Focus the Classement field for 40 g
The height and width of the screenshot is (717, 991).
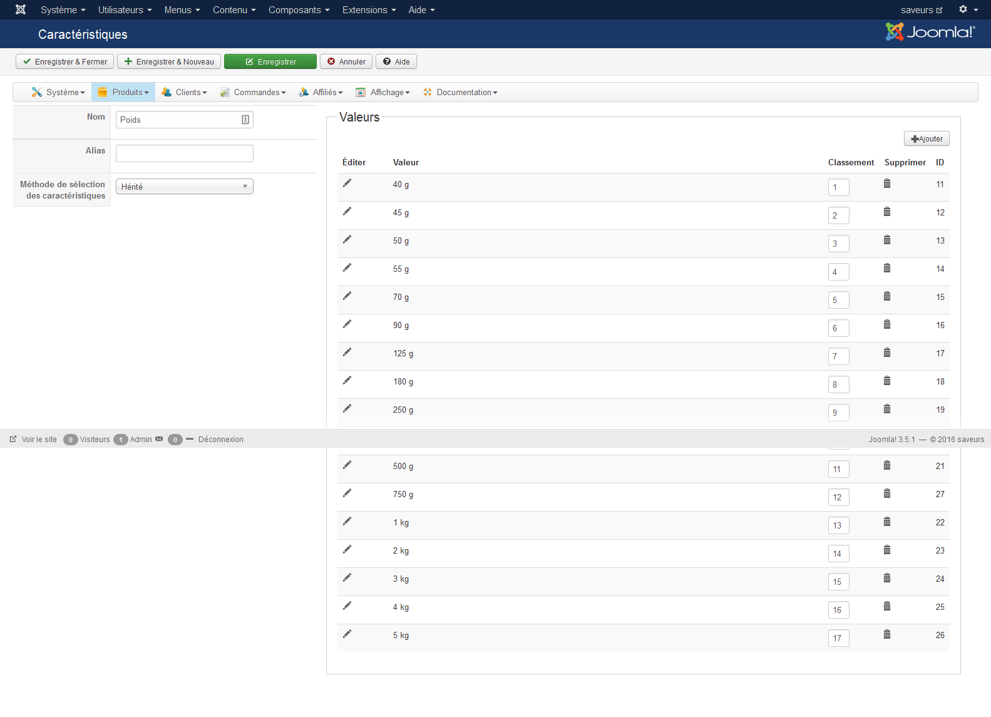[839, 187]
